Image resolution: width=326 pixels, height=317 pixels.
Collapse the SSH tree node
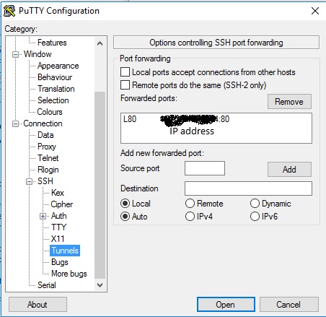(29, 181)
